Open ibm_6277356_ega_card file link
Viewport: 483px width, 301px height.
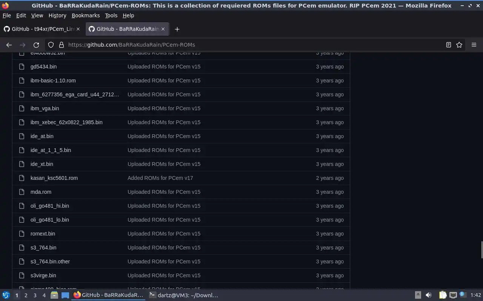click(75, 94)
